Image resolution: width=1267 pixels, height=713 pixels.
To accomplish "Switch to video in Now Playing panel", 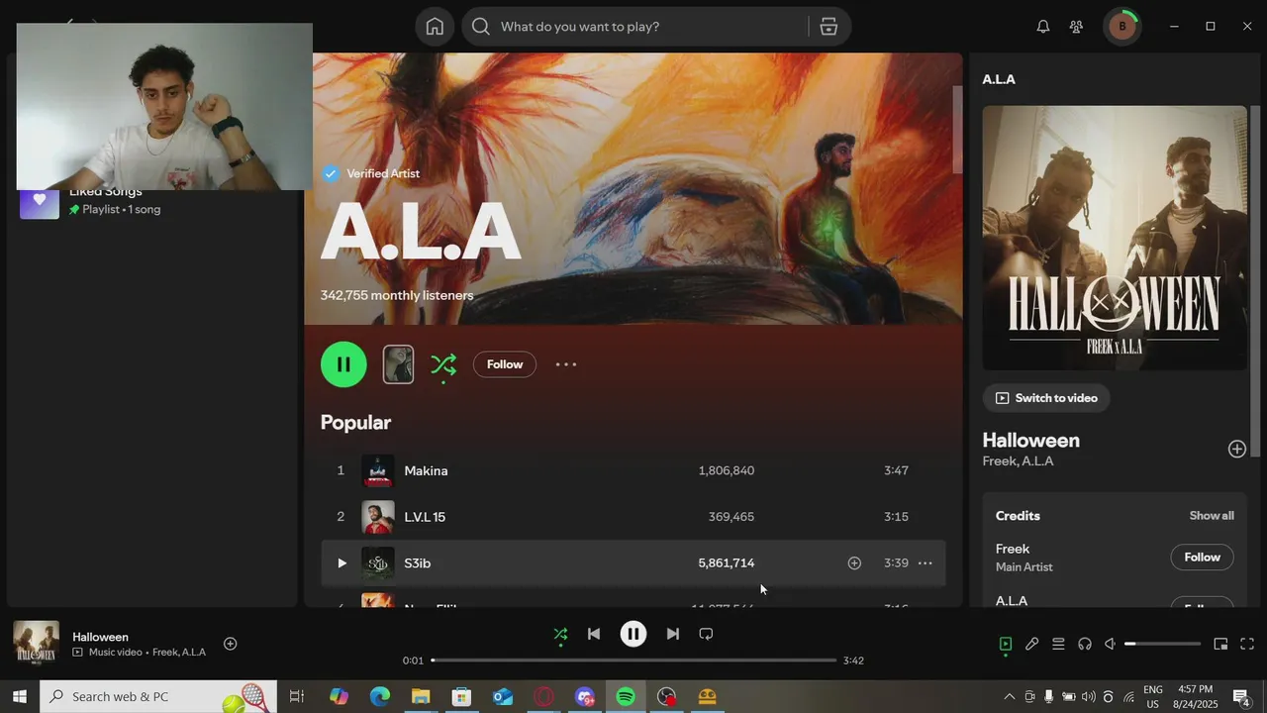I will [1046, 398].
